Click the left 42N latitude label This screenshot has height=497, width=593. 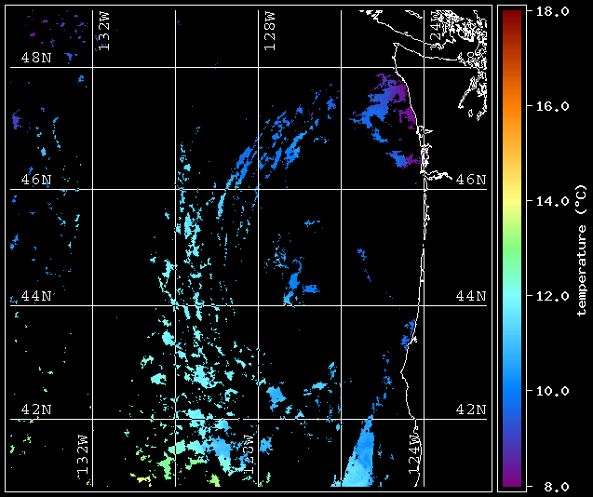click(x=36, y=410)
